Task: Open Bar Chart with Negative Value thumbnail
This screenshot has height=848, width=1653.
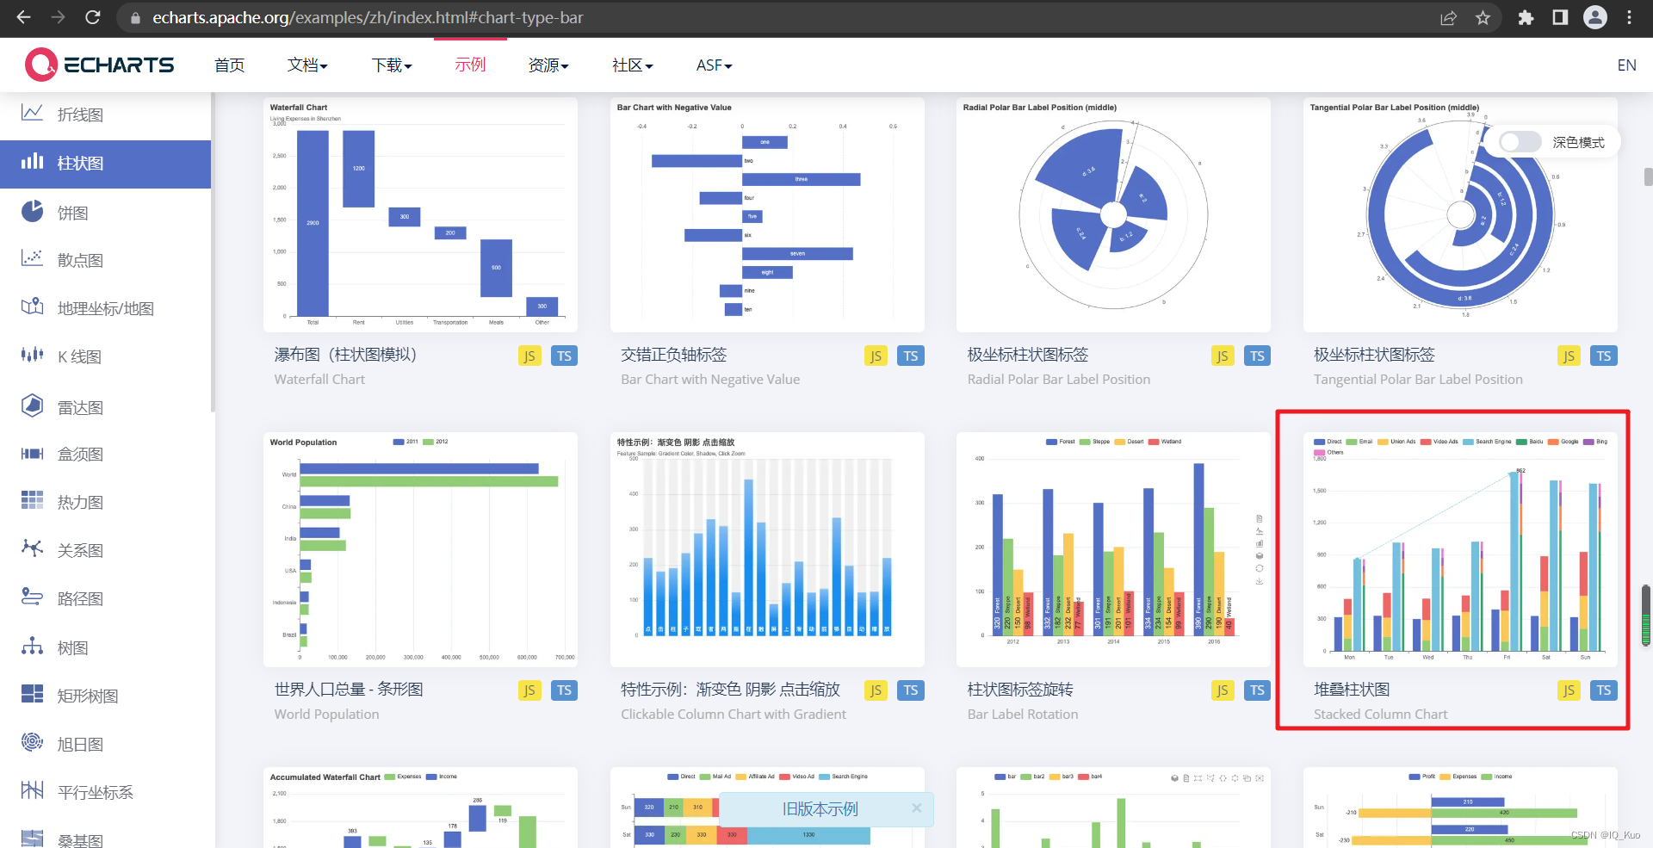Action: (x=767, y=214)
